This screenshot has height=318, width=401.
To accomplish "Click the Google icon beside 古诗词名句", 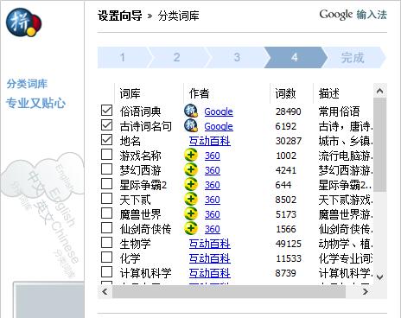I will tap(191, 125).
